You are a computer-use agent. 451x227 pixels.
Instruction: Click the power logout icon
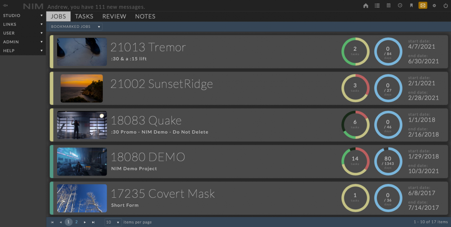[x=445, y=6]
